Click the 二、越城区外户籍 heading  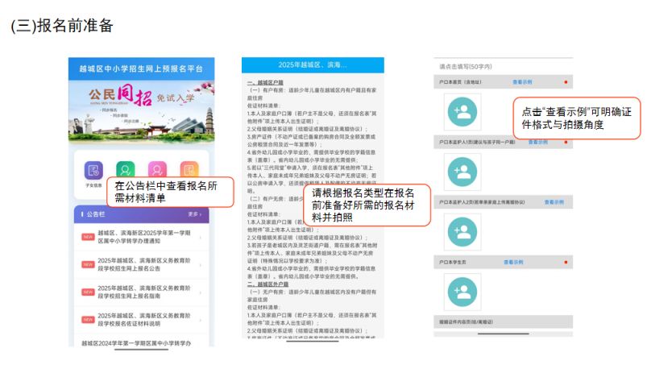point(268,284)
